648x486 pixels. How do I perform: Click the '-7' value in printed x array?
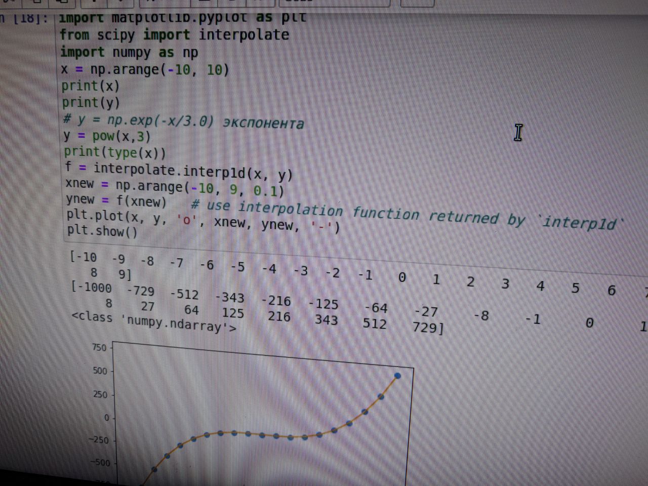176,263
